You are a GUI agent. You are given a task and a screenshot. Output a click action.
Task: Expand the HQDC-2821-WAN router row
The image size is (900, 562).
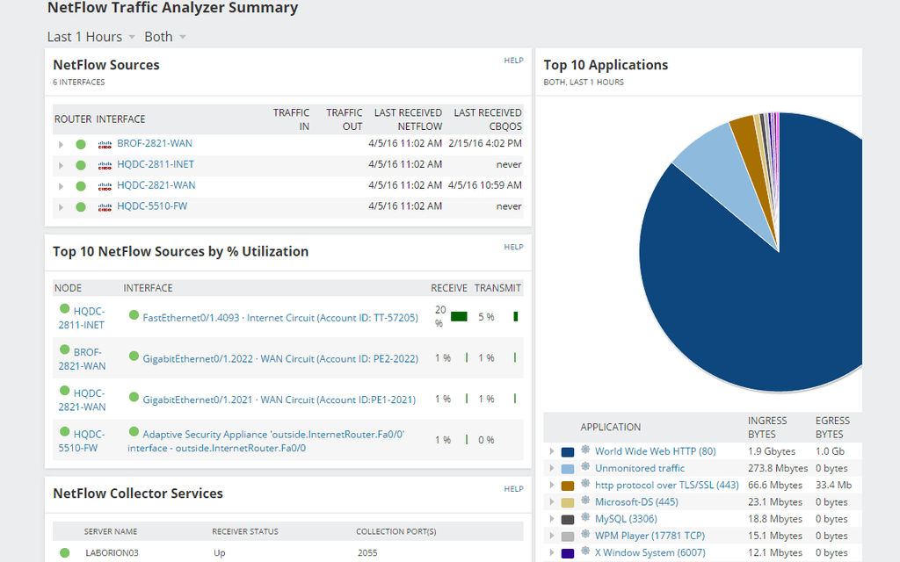point(60,185)
